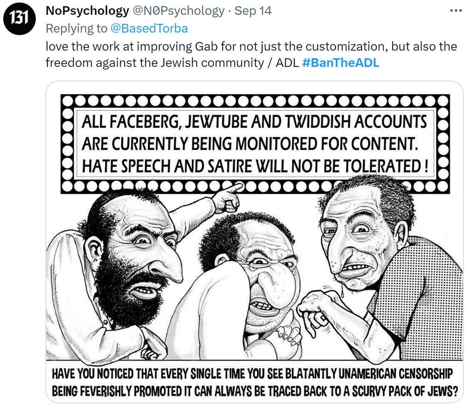This screenshot has height=404, width=466.
Task: Open the NoPsychology display name profile link
Action: coord(87,10)
